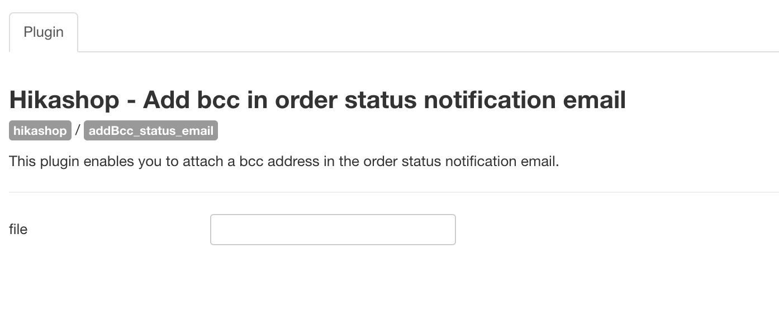Switch to the Plugin tab
Screen dimensions: 779x321
tap(44, 32)
